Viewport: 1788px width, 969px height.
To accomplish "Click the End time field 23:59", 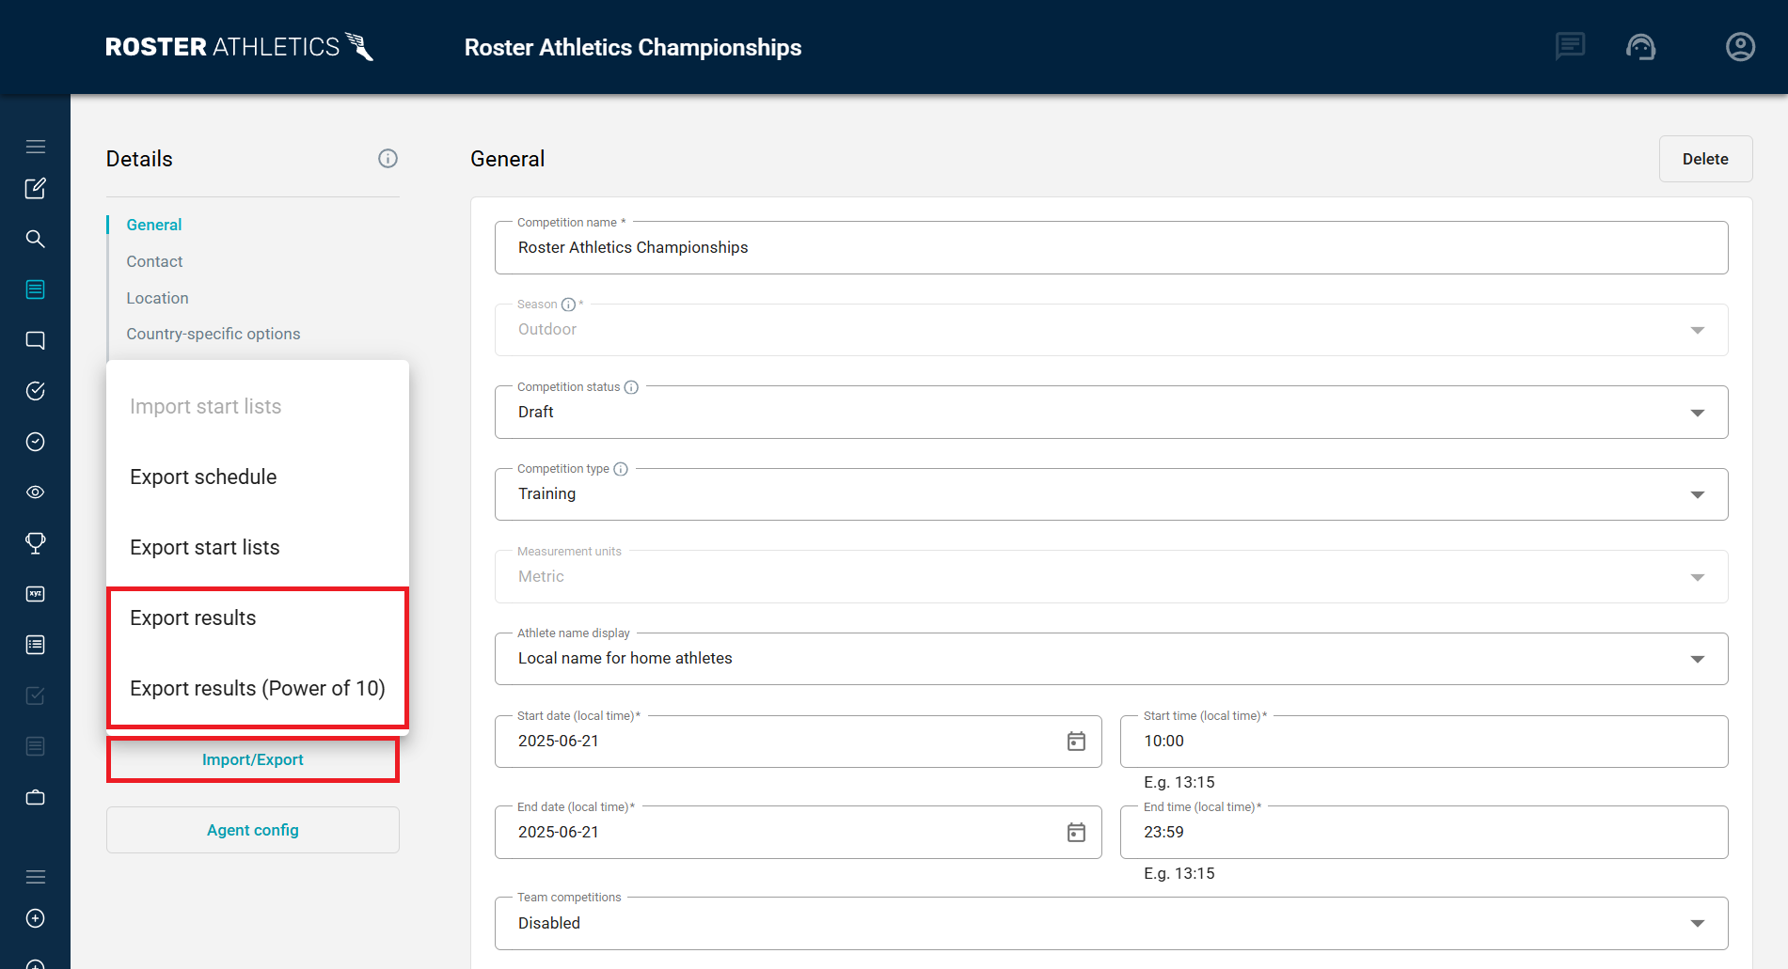I will [1424, 833].
